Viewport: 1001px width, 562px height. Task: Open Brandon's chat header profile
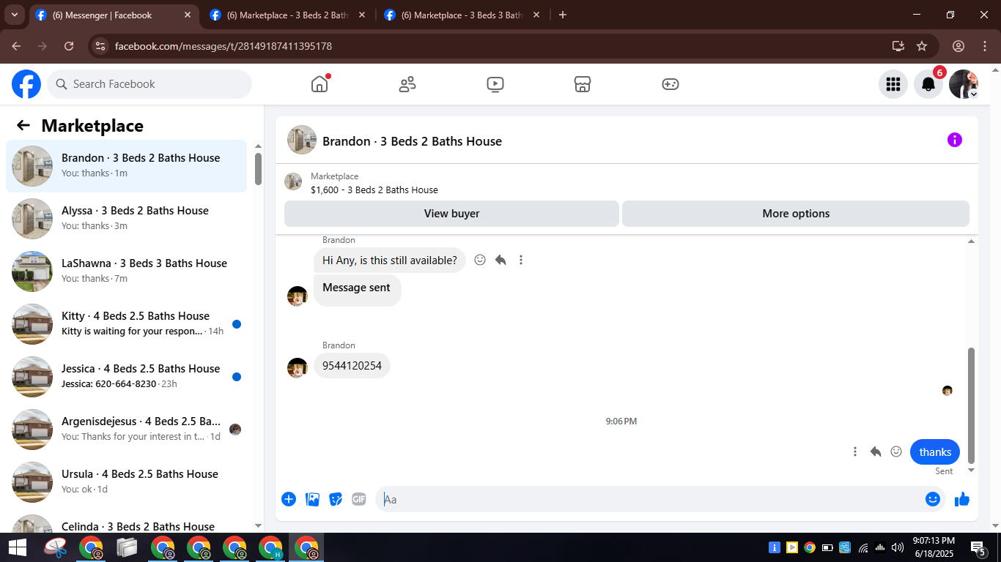tap(394, 140)
